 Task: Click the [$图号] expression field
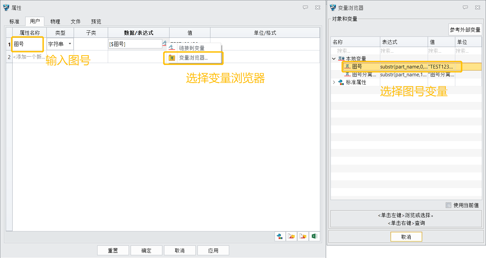click(135, 44)
